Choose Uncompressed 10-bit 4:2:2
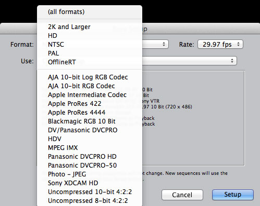 click(x=90, y=192)
